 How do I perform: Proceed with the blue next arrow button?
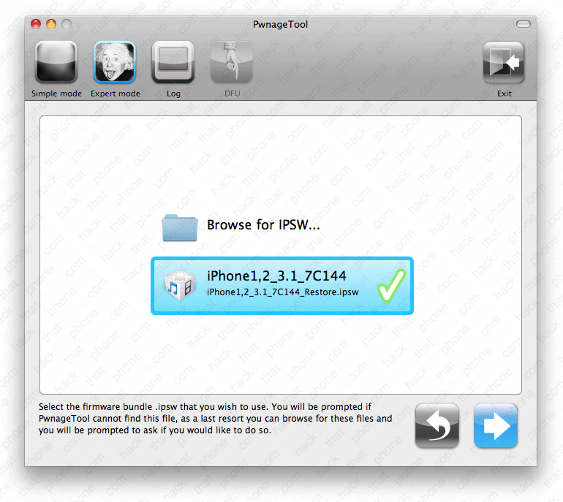tap(496, 425)
